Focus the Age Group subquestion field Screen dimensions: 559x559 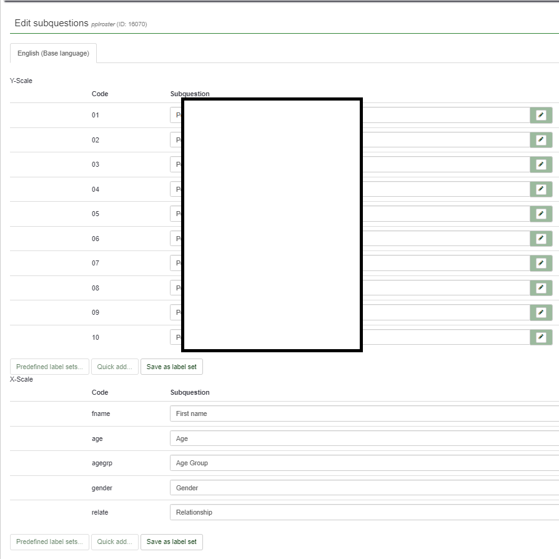pos(362,463)
